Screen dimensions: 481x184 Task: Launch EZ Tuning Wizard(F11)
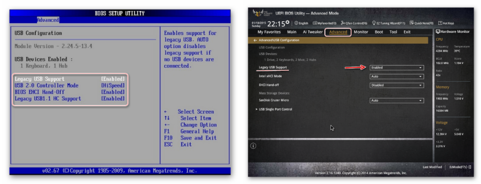point(388,23)
